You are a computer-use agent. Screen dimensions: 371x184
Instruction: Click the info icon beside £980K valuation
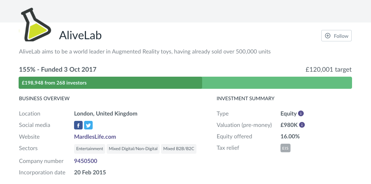click(x=302, y=125)
